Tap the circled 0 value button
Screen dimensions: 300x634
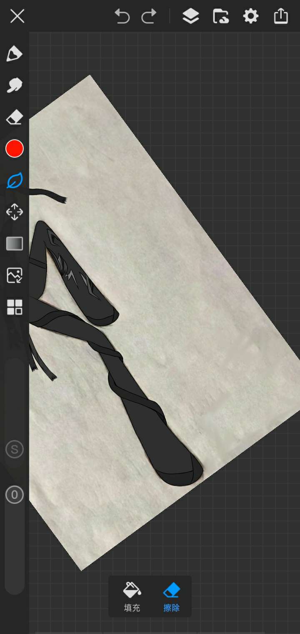pos(15,495)
